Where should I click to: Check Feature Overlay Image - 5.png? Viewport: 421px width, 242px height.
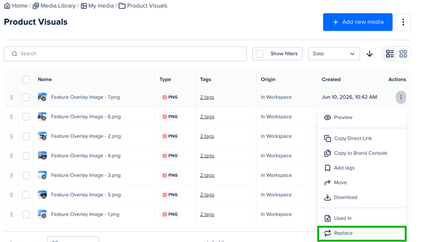coord(26,195)
